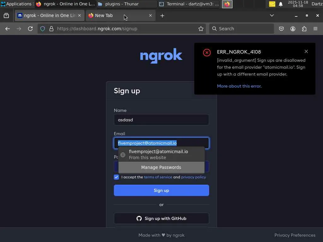Screen dimensions: 323x242
Task: Click the Firefox icon taskbar button
Action: point(227,4)
